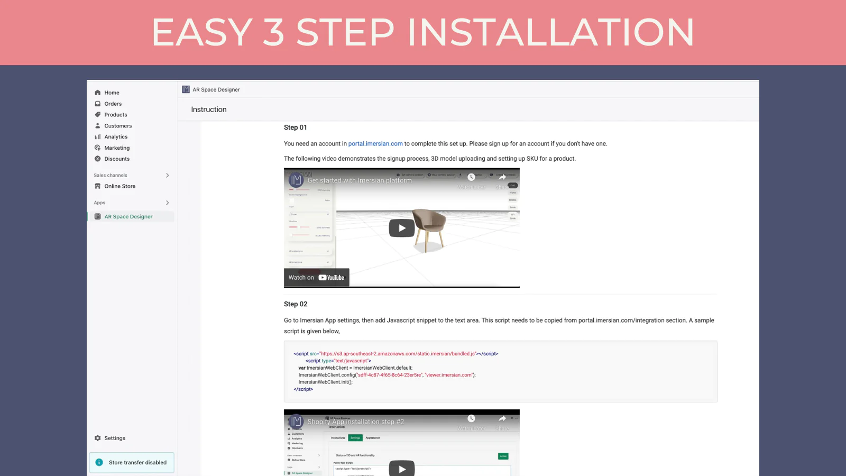Follow the portal.imersian.com link

coord(375,144)
